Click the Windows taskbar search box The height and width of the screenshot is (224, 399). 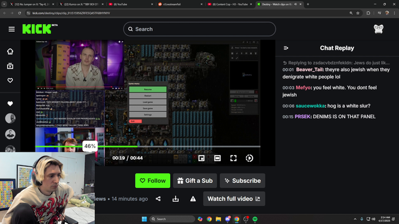point(172,219)
